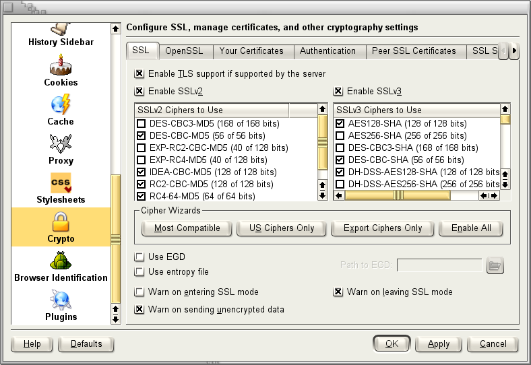
Task: Click the Apply button
Action: click(x=438, y=344)
